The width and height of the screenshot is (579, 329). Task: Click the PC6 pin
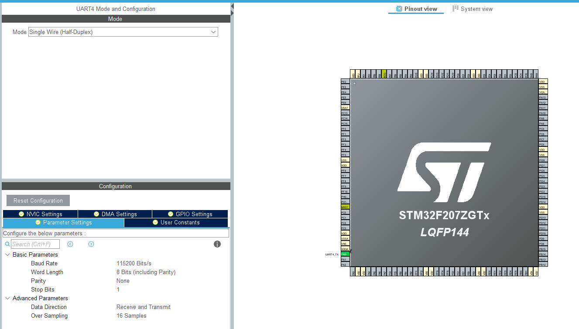(543, 144)
